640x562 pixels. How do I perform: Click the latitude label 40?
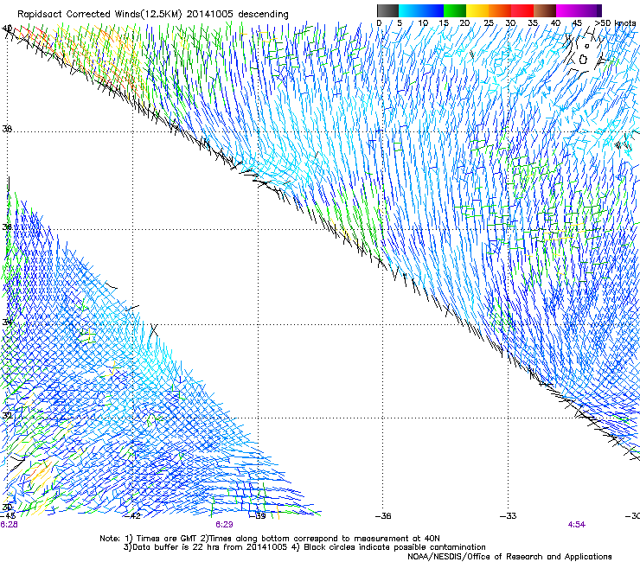pos(7,29)
